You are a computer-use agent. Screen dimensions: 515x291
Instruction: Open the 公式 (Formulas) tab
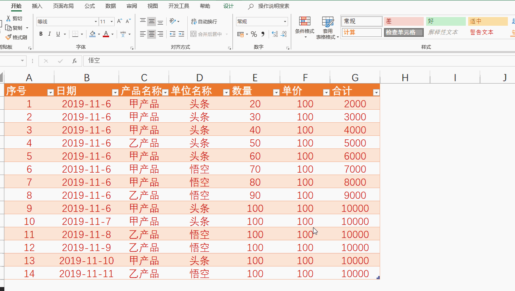coord(90,6)
